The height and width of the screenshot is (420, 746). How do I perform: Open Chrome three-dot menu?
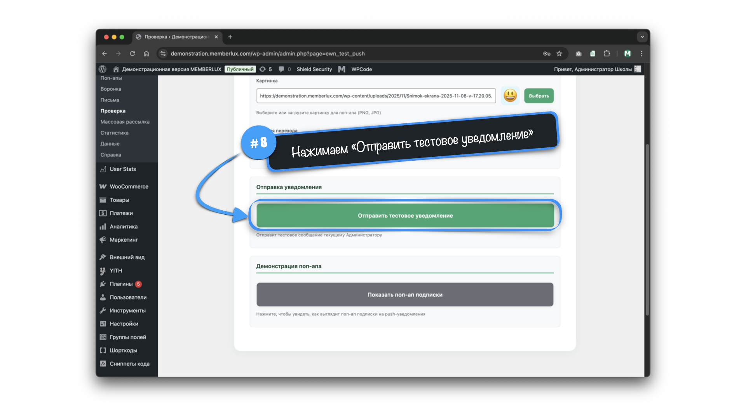click(x=641, y=54)
